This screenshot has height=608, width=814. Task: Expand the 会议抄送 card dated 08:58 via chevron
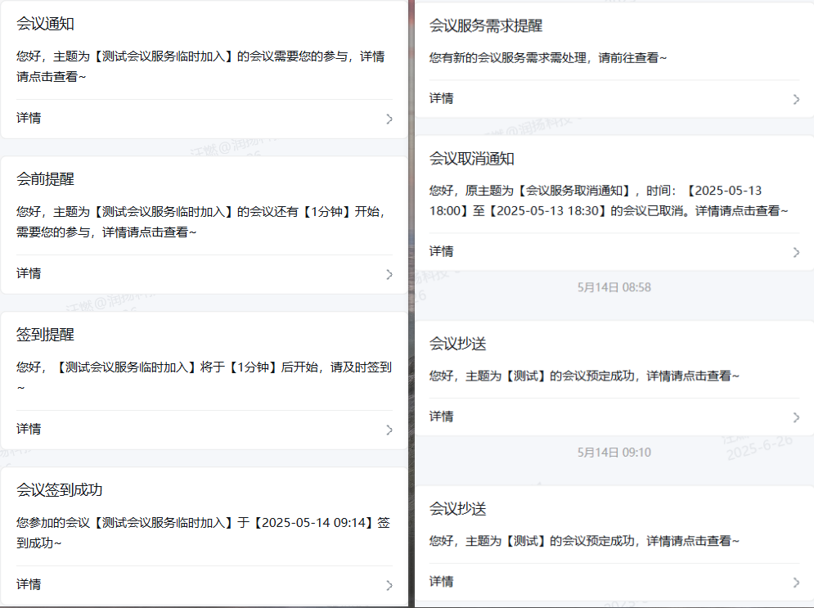click(796, 417)
